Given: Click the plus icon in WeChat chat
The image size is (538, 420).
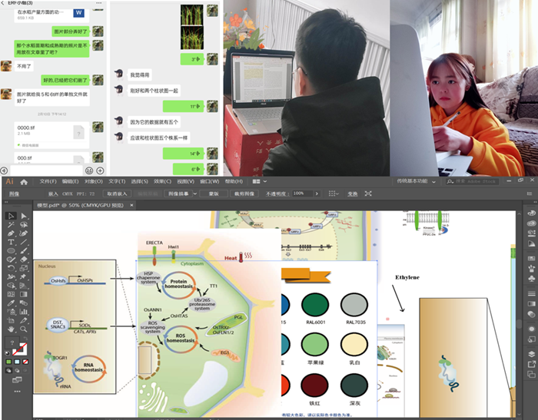Looking at the screenshot, I should click(x=100, y=170).
